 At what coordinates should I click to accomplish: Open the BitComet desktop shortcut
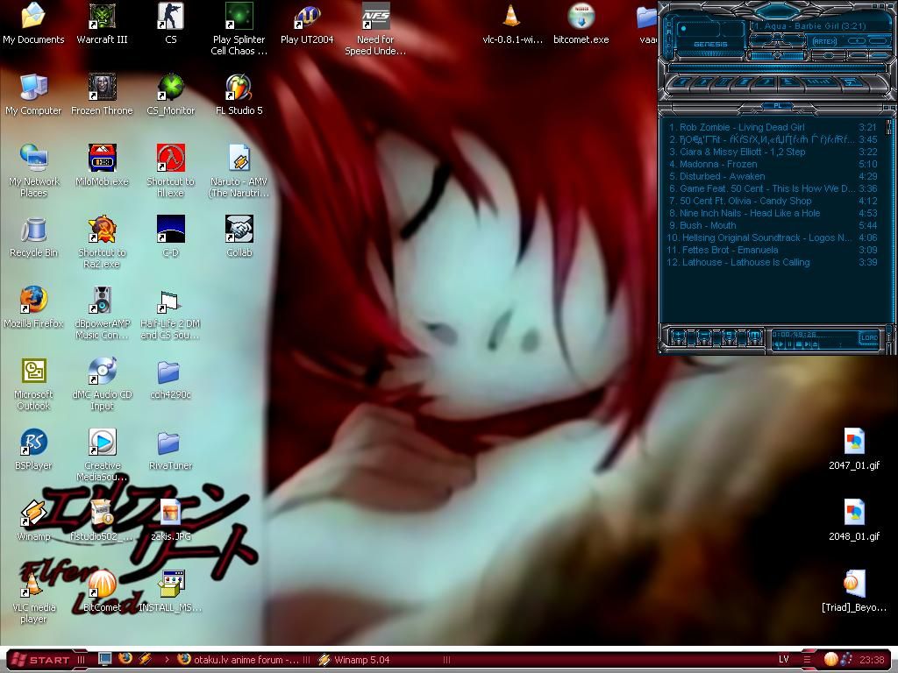(x=102, y=592)
